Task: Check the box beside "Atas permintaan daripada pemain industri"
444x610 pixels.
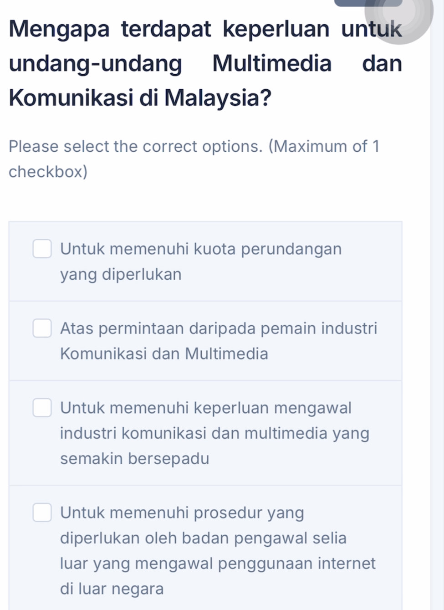Action: coord(42,328)
